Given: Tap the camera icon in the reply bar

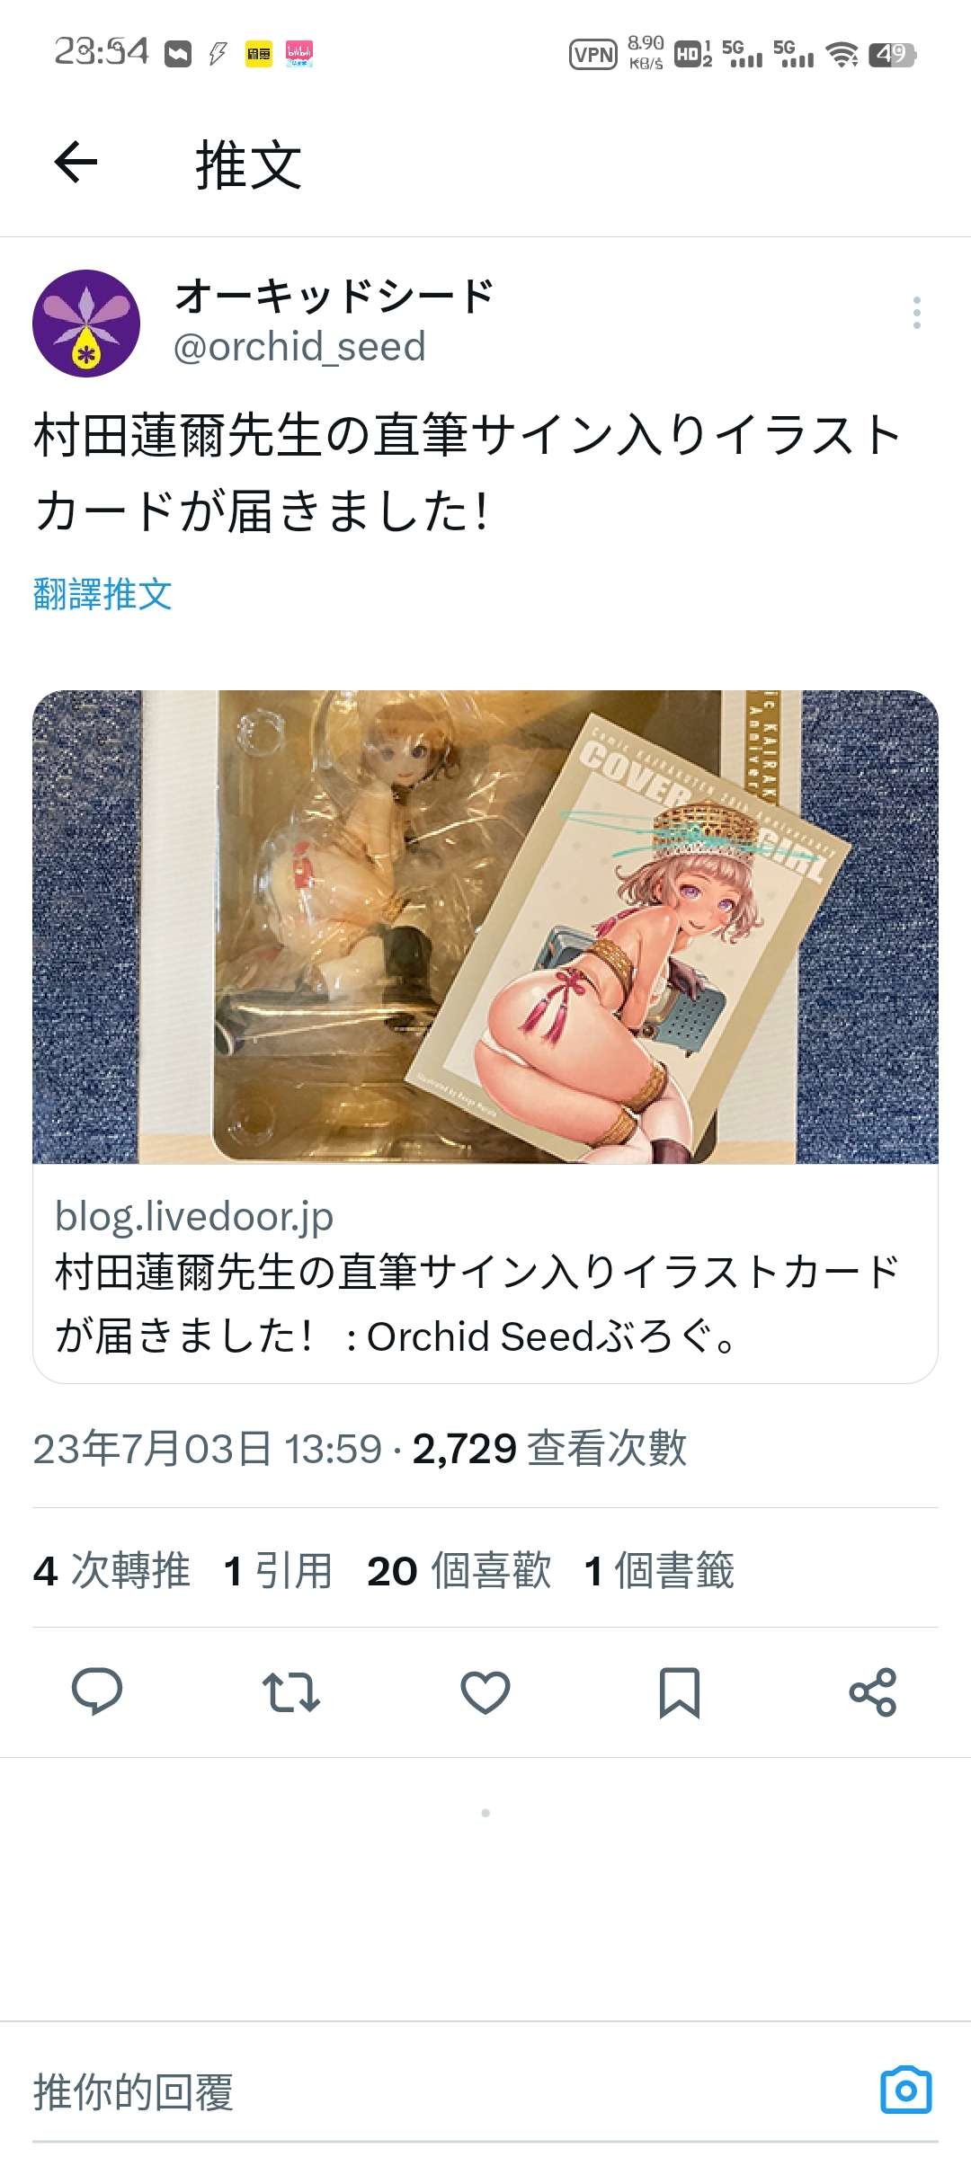Looking at the screenshot, I should pyautogui.click(x=905, y=2090).
